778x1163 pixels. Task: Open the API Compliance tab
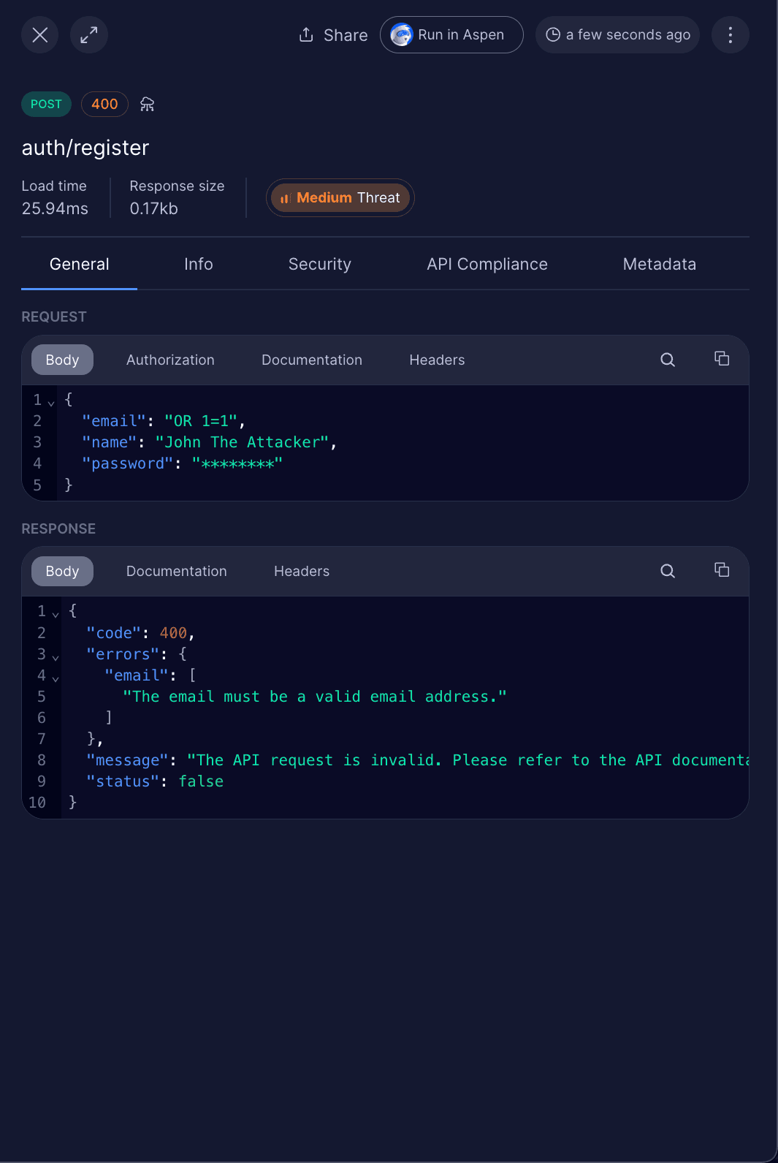[x=487, y=265]
